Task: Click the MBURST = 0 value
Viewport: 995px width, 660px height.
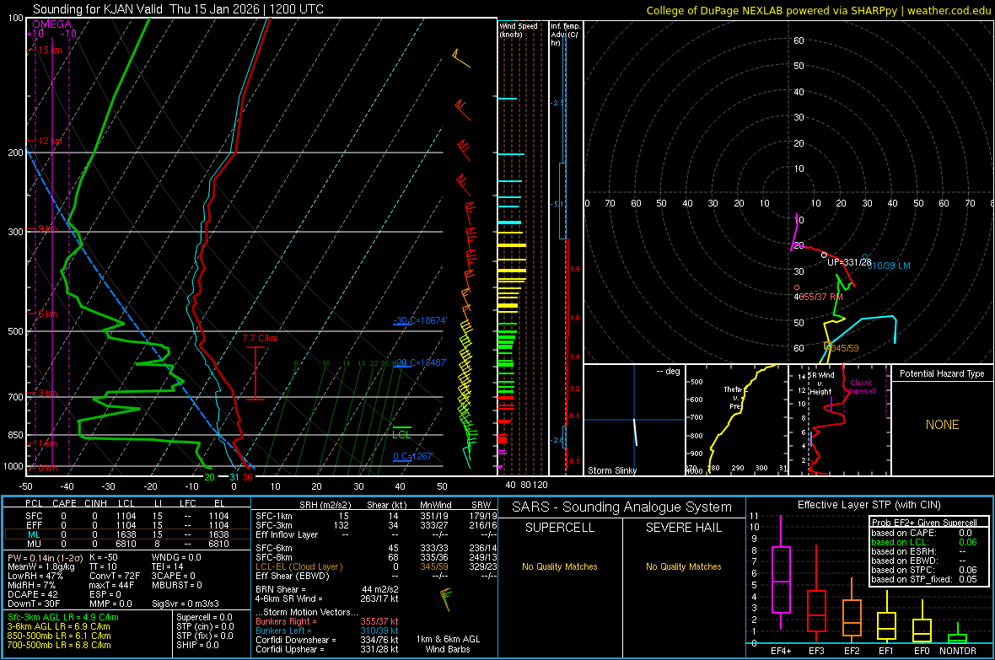Action: (x=177, y=585)
